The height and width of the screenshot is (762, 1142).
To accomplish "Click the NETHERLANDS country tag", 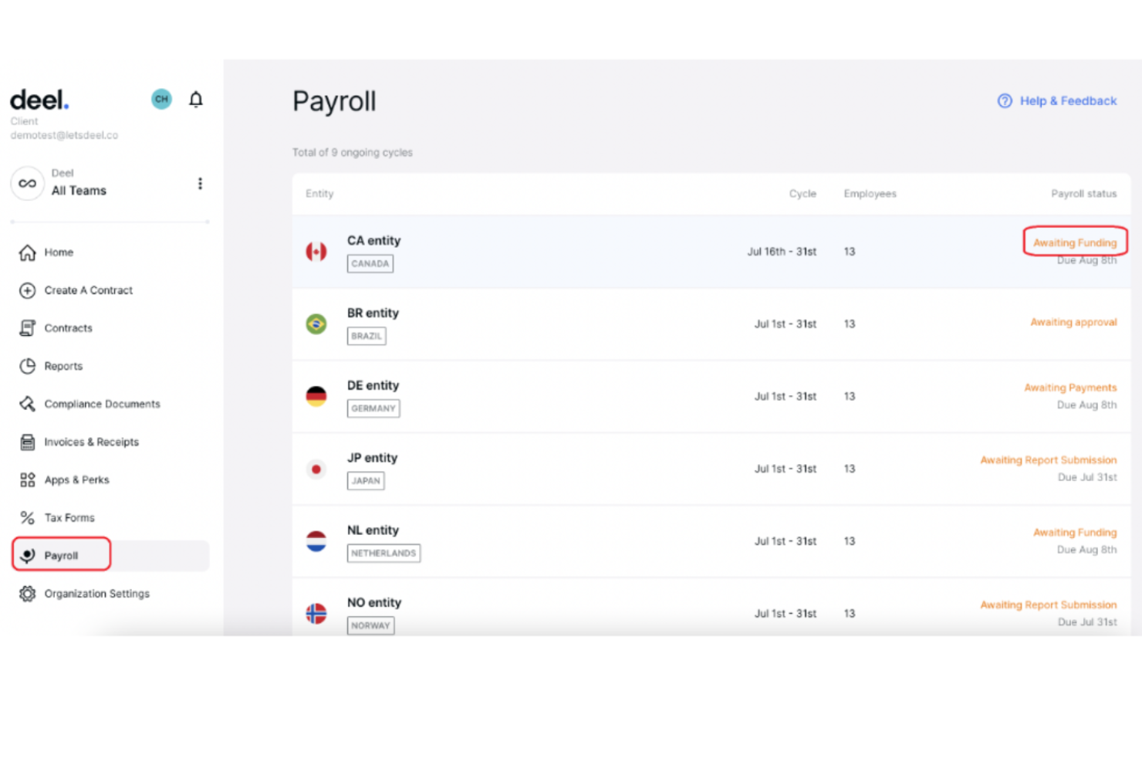I will click(x=383, y=554).
